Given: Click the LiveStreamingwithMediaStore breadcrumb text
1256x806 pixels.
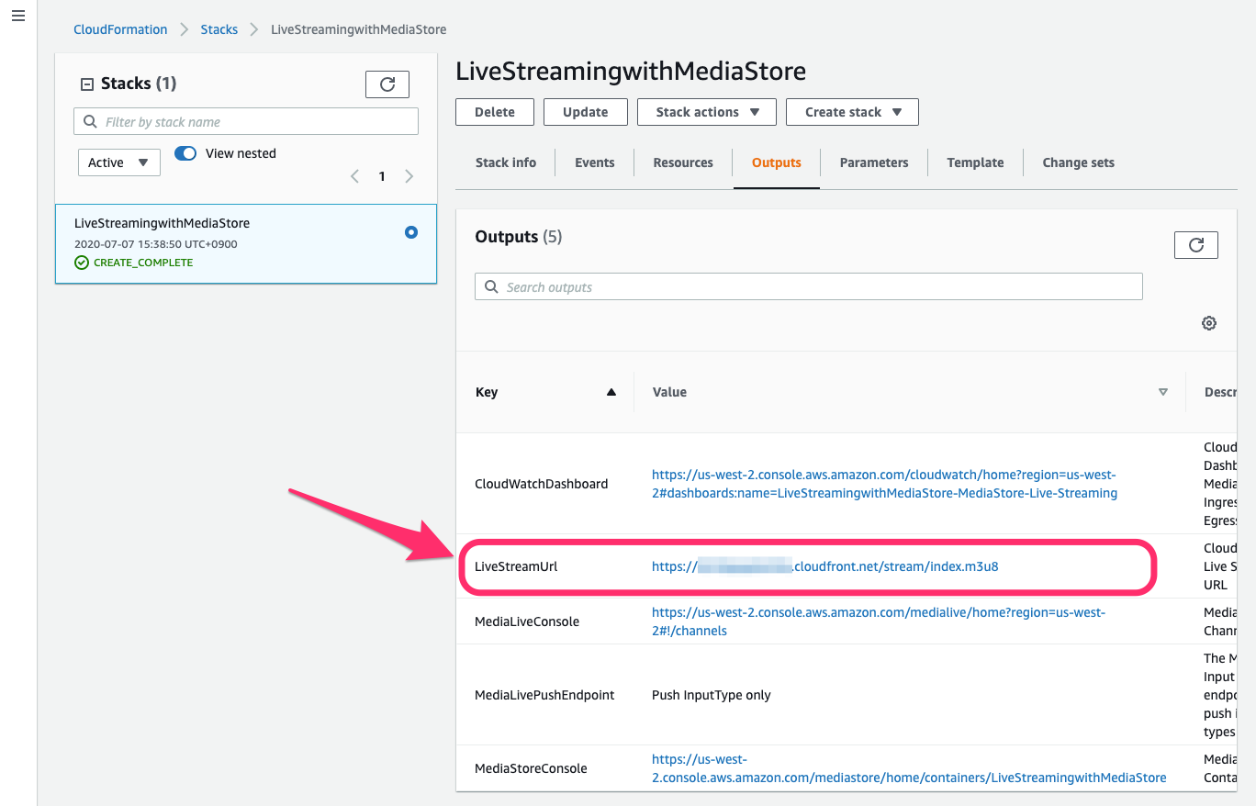Looking at the screenshot, I should 359,29.
